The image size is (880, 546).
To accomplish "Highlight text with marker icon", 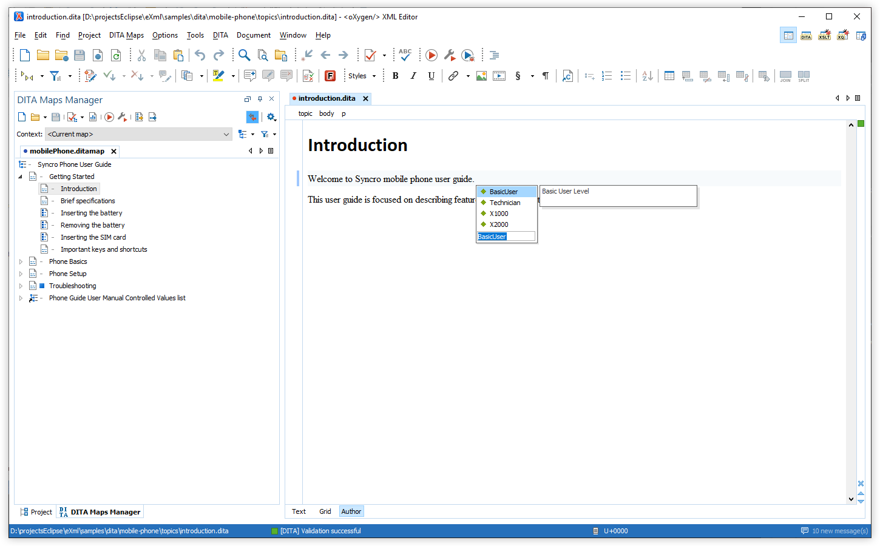I will (218, 76).
